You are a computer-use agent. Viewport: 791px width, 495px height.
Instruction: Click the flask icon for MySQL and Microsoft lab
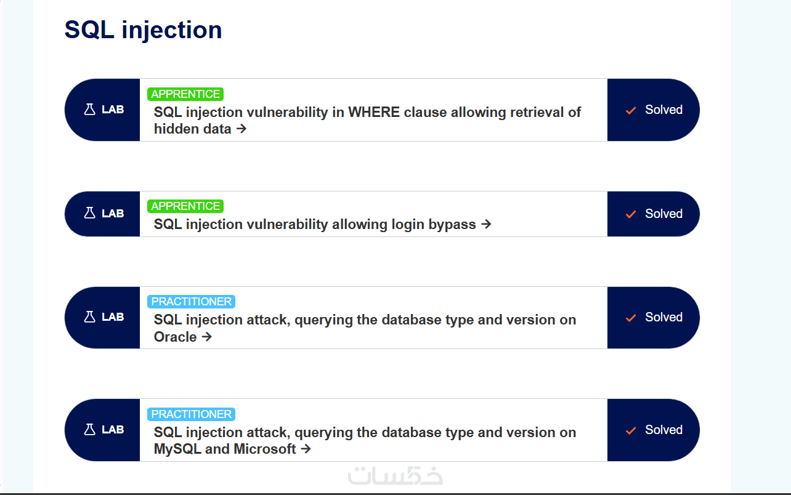click(90, 430)
